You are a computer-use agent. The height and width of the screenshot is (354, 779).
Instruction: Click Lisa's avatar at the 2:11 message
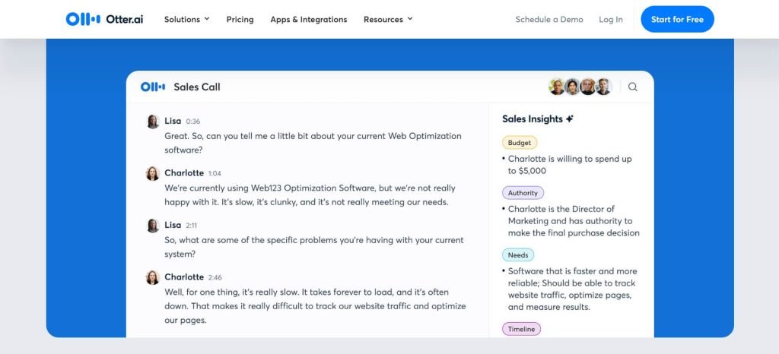[153, 226]
